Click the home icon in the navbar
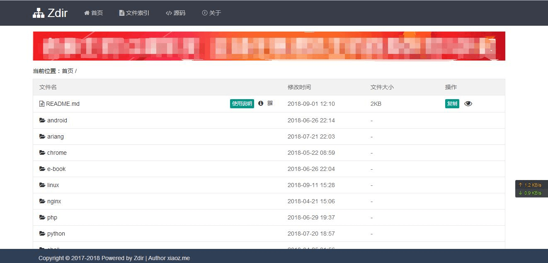Screen dimensions: 548x263 point(86,13)
